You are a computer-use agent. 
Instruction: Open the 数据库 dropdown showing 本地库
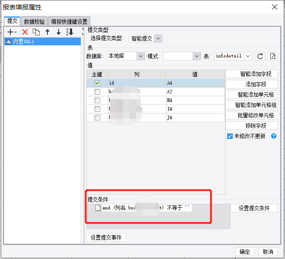click(140, 56)
